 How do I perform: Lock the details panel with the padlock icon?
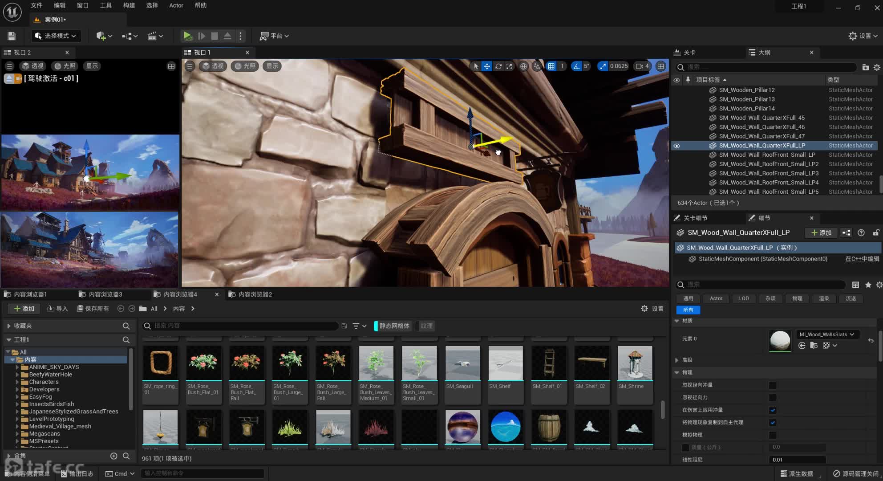coord(875,233)
